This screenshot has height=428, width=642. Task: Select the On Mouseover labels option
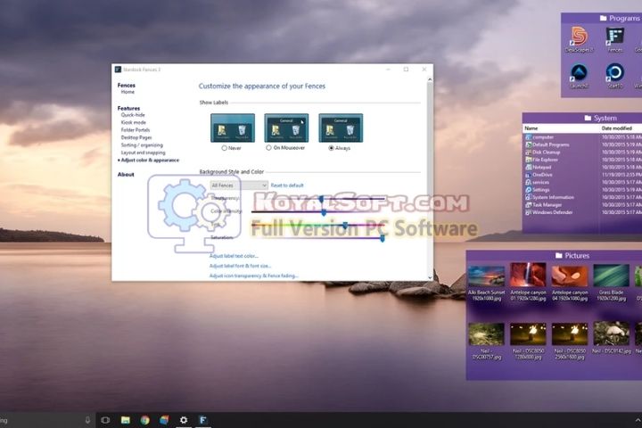click(x=268, y=148)
